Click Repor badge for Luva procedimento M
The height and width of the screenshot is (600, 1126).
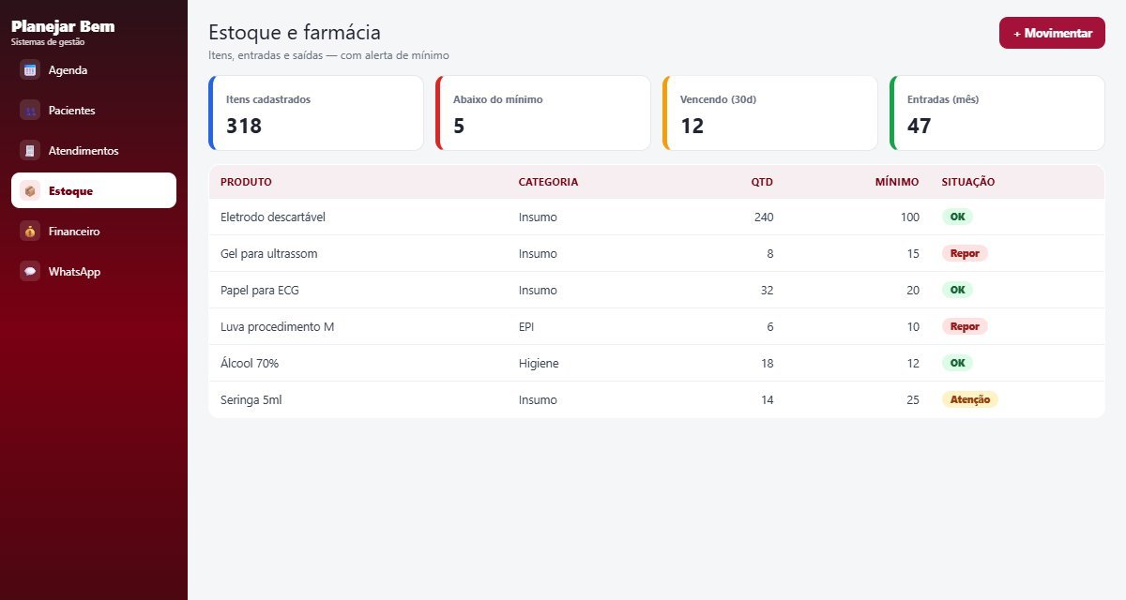pos(965,326)
